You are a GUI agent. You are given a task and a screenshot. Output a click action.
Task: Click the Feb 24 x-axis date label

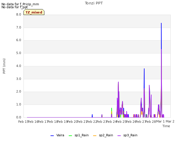click(x=112, y=122)
